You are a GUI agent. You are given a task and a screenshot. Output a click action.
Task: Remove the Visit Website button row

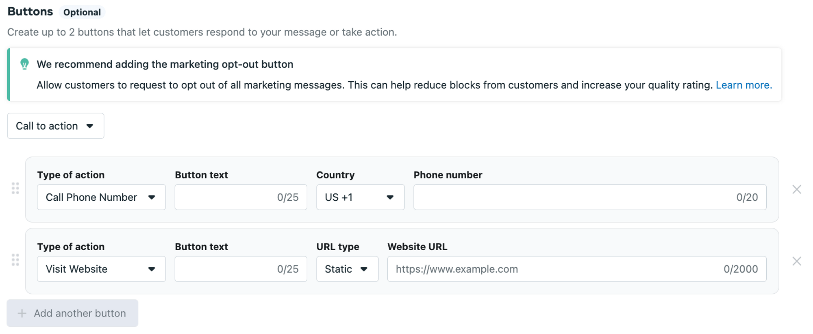pos(796,261)
